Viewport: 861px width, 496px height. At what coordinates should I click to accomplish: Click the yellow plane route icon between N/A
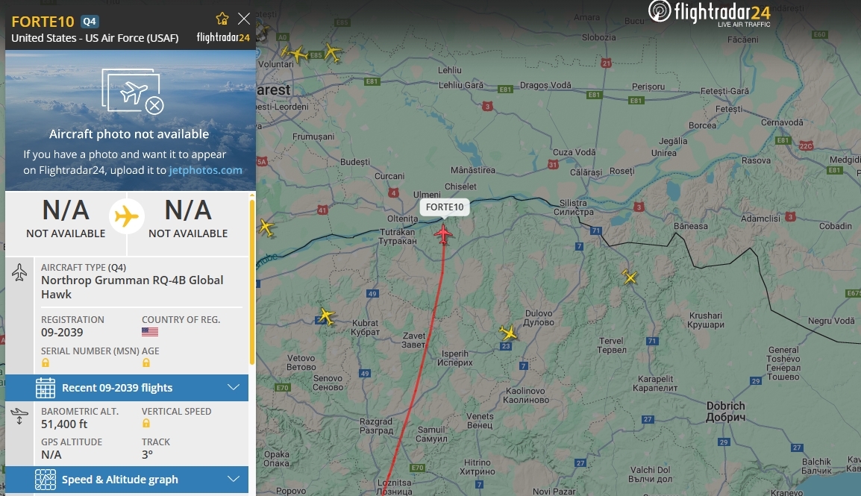[127, 216]
